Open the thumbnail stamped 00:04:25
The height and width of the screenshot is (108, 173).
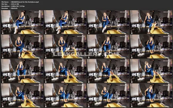click(x=108, y=95)
